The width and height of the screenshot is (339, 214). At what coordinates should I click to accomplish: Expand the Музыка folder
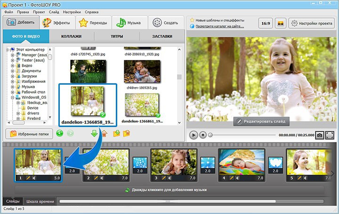pyautogui.click(x=13, y=87)
